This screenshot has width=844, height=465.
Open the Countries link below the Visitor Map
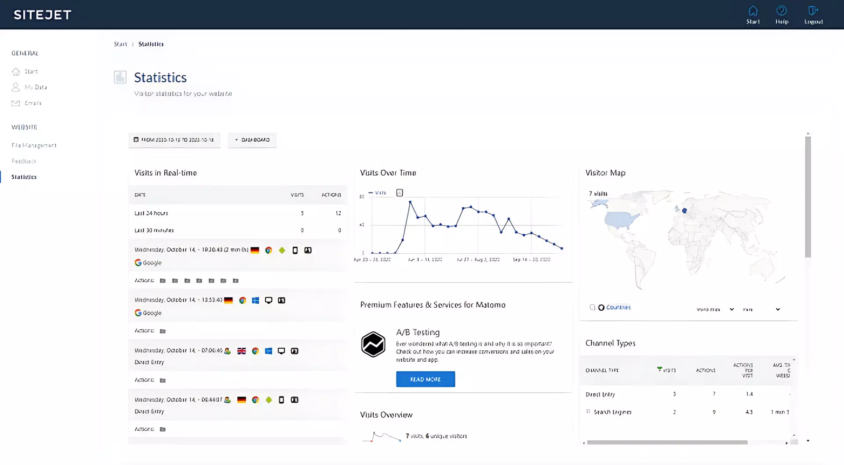618,307
